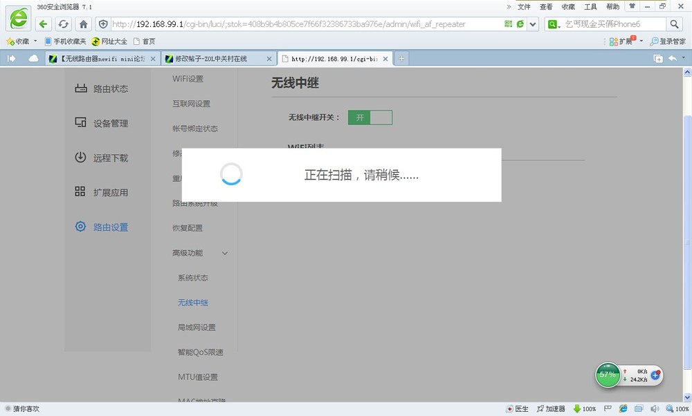
Task: Click the tab list window icon
Action: 657,59
